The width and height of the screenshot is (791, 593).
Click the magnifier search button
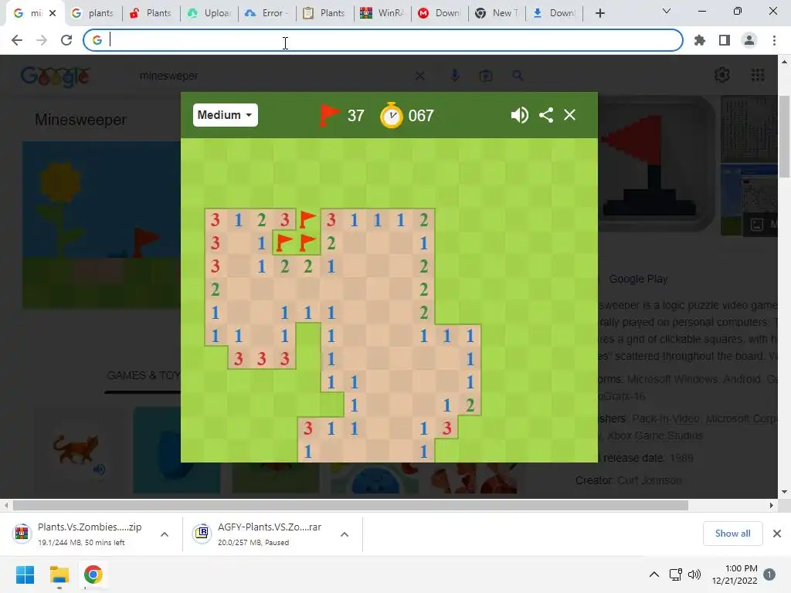pos(518,76)
